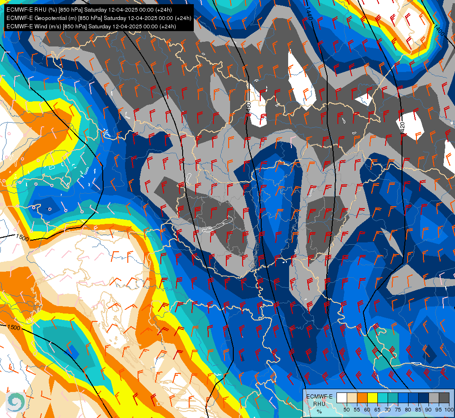Pick the medium blue 80–85 legend swatch

point(414,398)
